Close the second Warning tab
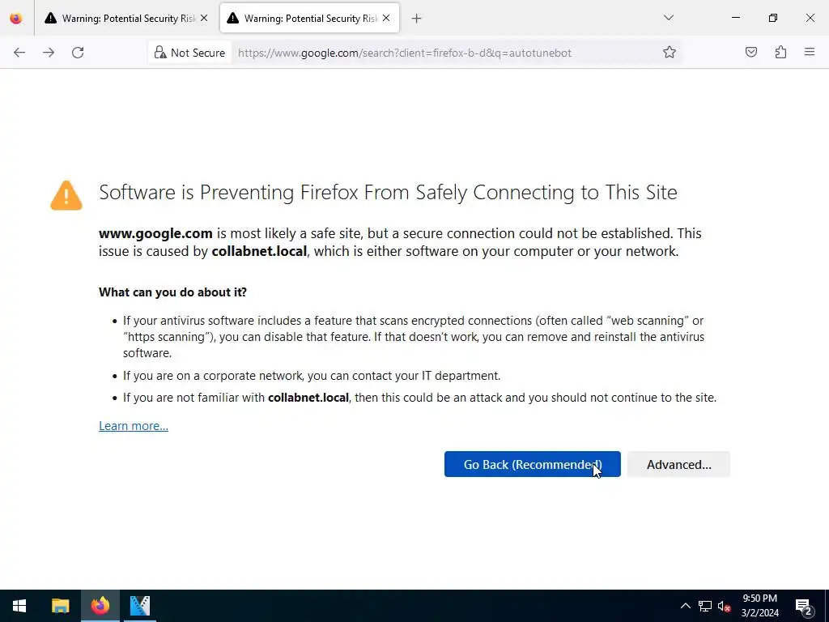The image size is (829, 622). coord(386,18)
